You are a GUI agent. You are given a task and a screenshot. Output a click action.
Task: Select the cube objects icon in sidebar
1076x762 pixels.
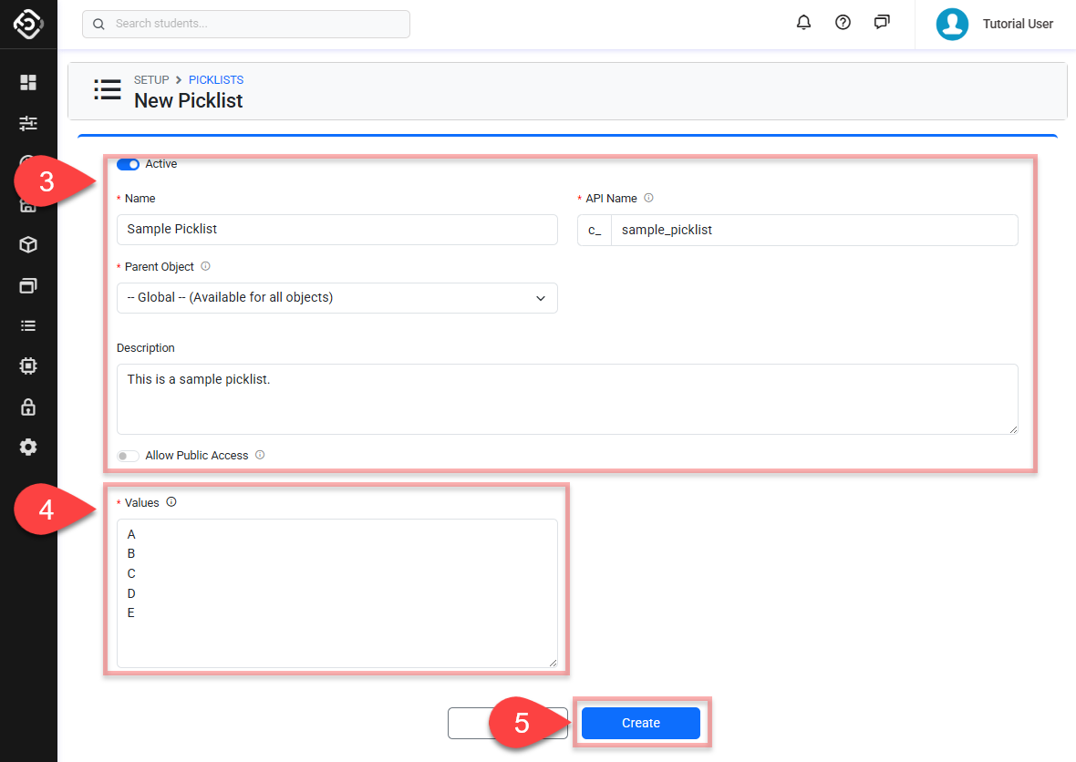28,245
